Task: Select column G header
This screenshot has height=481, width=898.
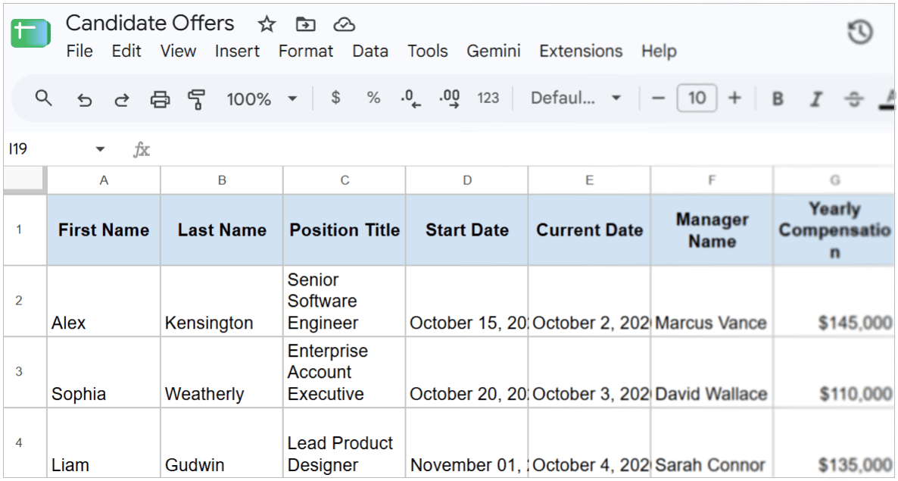Action: (x=834, y=180)
